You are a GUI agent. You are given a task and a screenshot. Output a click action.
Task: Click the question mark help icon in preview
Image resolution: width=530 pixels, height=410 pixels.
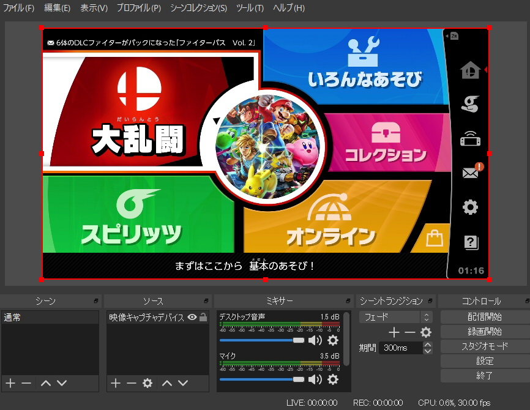(471, 242)
